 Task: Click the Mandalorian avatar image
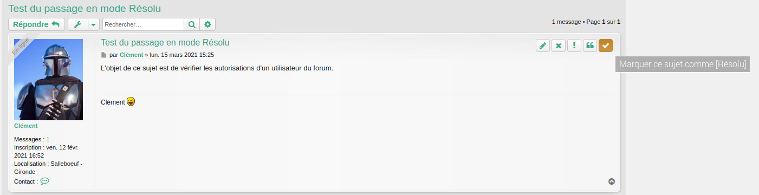point(48,80)
